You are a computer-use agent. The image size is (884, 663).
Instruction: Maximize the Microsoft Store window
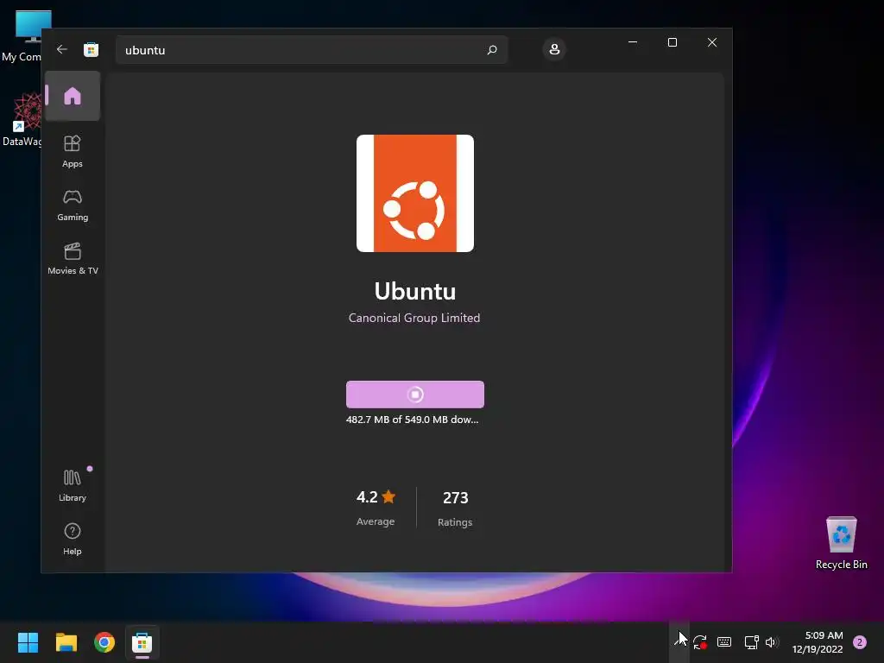pyautogui.click(x=672, y=42)
